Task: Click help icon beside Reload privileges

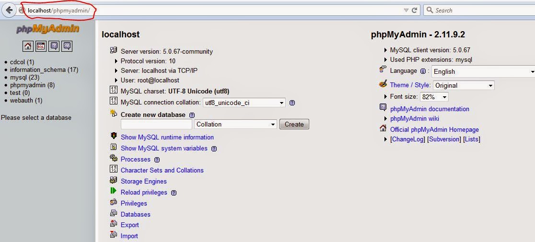Action: tap(174, 193)
